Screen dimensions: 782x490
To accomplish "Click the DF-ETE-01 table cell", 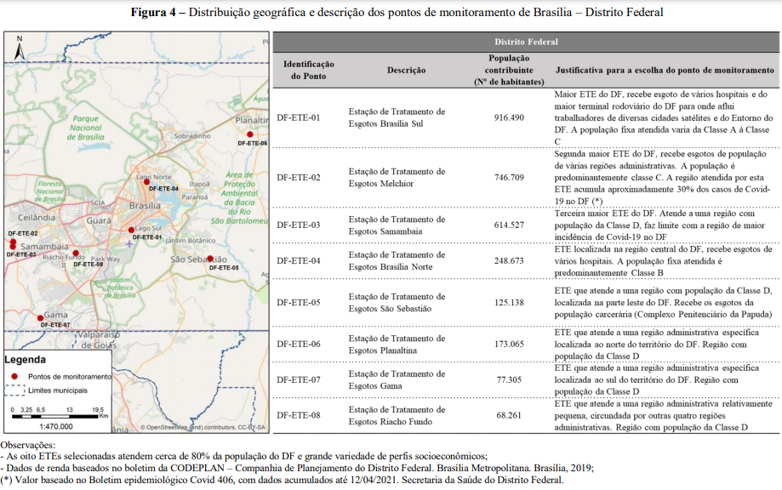I will [x=298, y=117].
